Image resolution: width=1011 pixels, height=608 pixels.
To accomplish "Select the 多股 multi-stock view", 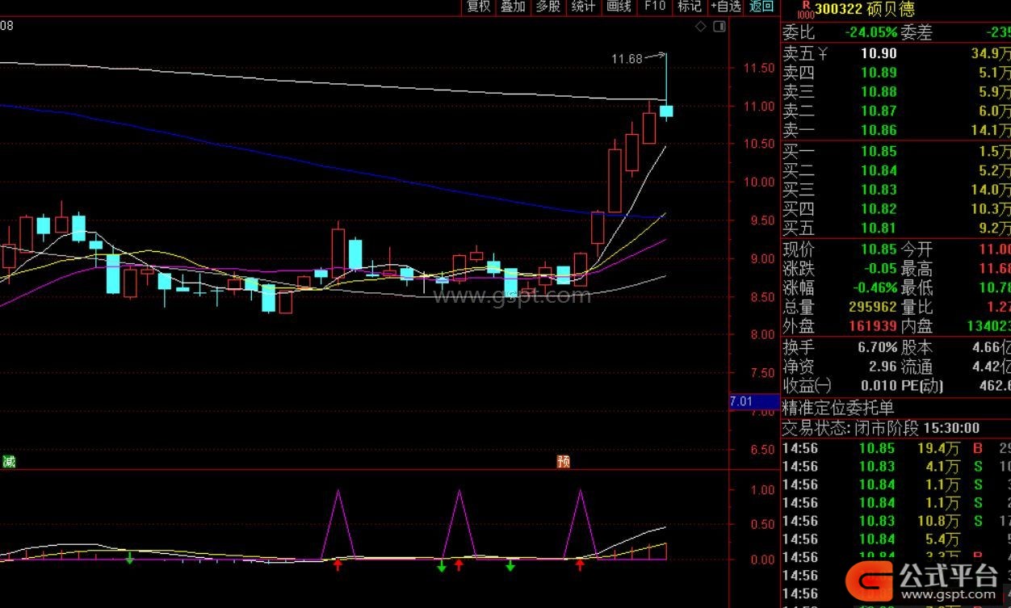I will coord(547,6).
